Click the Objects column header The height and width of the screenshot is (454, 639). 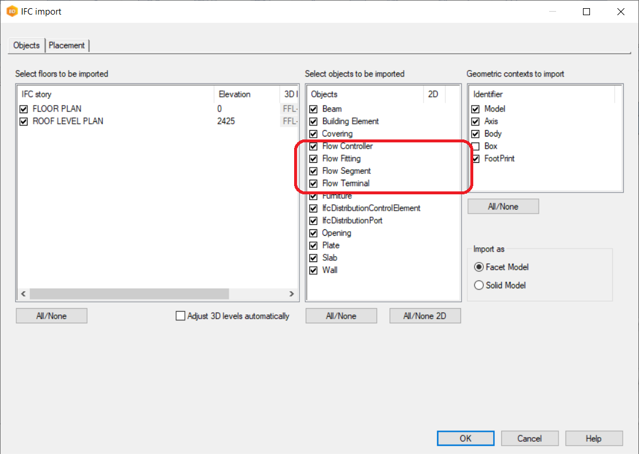pyautogui.click(x=365, y=94)
